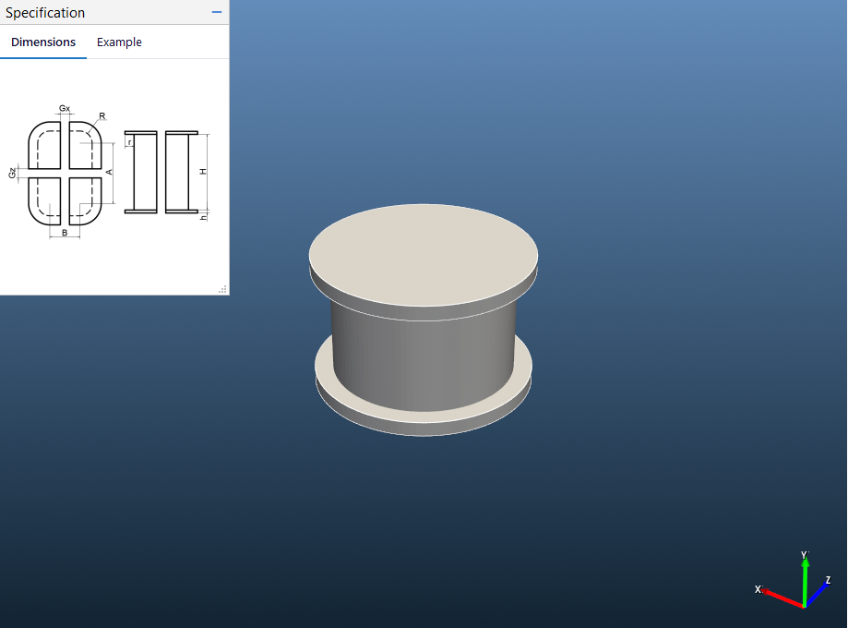
Task: Click the XYZ axis orientation triad
Action: [794, 580]
